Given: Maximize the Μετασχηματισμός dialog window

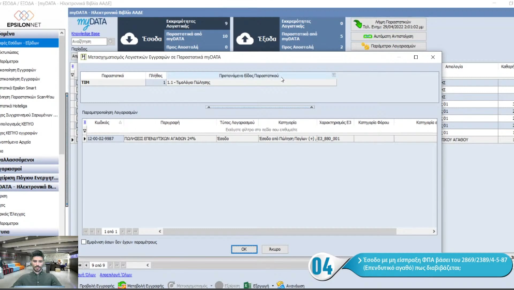Looking at the screenshot, I should (x=416, y=57).
